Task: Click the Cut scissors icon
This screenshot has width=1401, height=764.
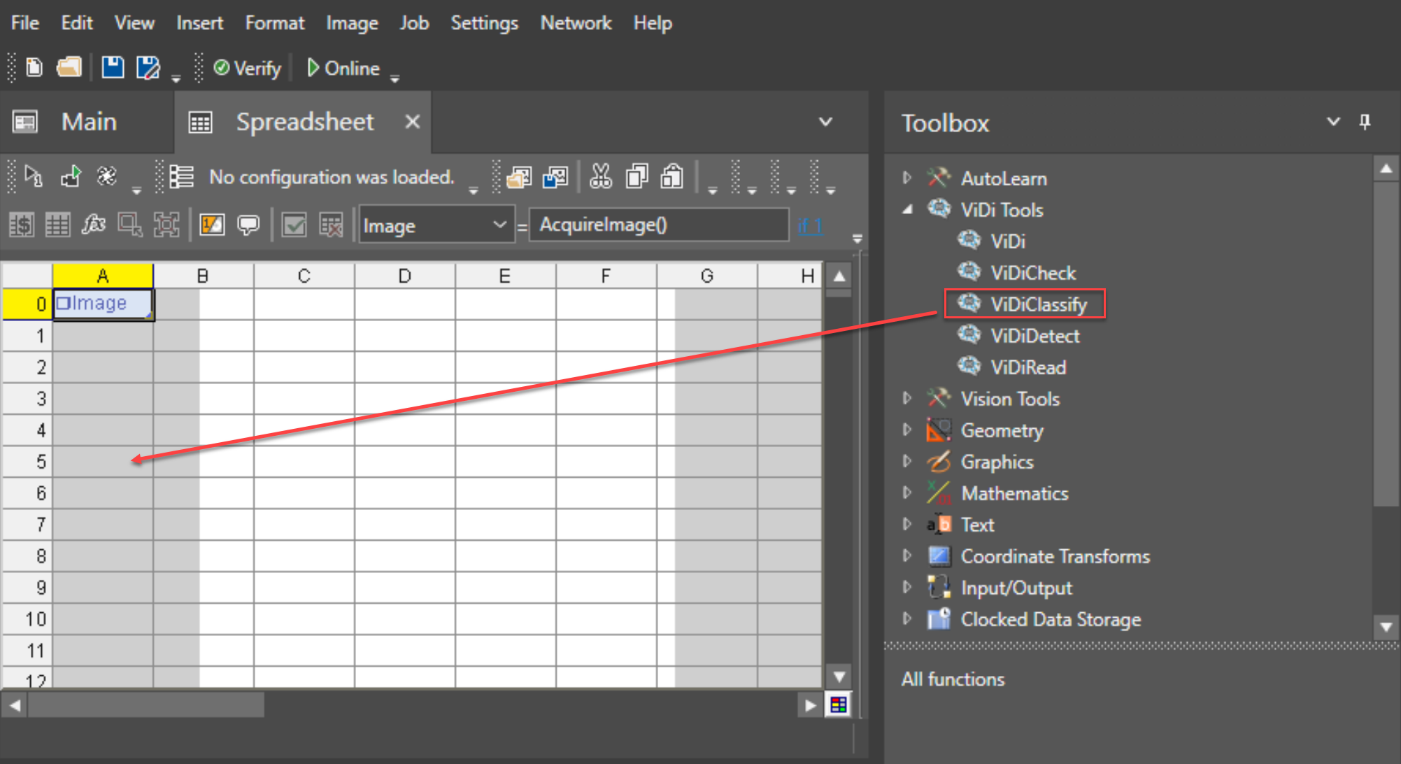Action: [x=600, y=177]
